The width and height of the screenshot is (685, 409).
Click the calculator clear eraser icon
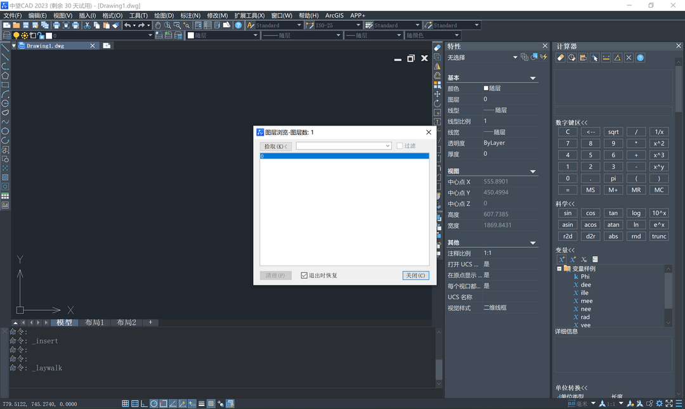click(561, 58)
